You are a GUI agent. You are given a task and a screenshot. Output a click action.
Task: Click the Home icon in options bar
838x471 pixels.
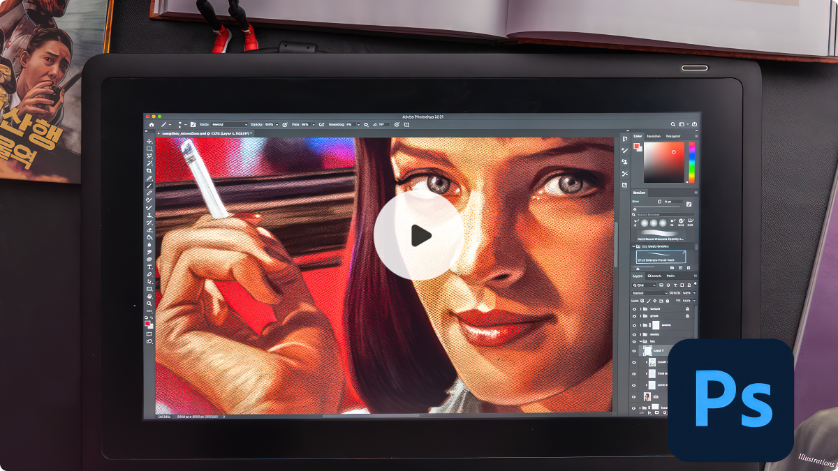click(x=152, y=124)
